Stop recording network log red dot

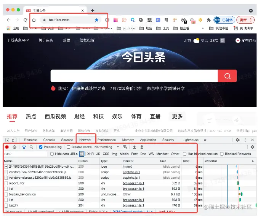[x=7, y=147]
